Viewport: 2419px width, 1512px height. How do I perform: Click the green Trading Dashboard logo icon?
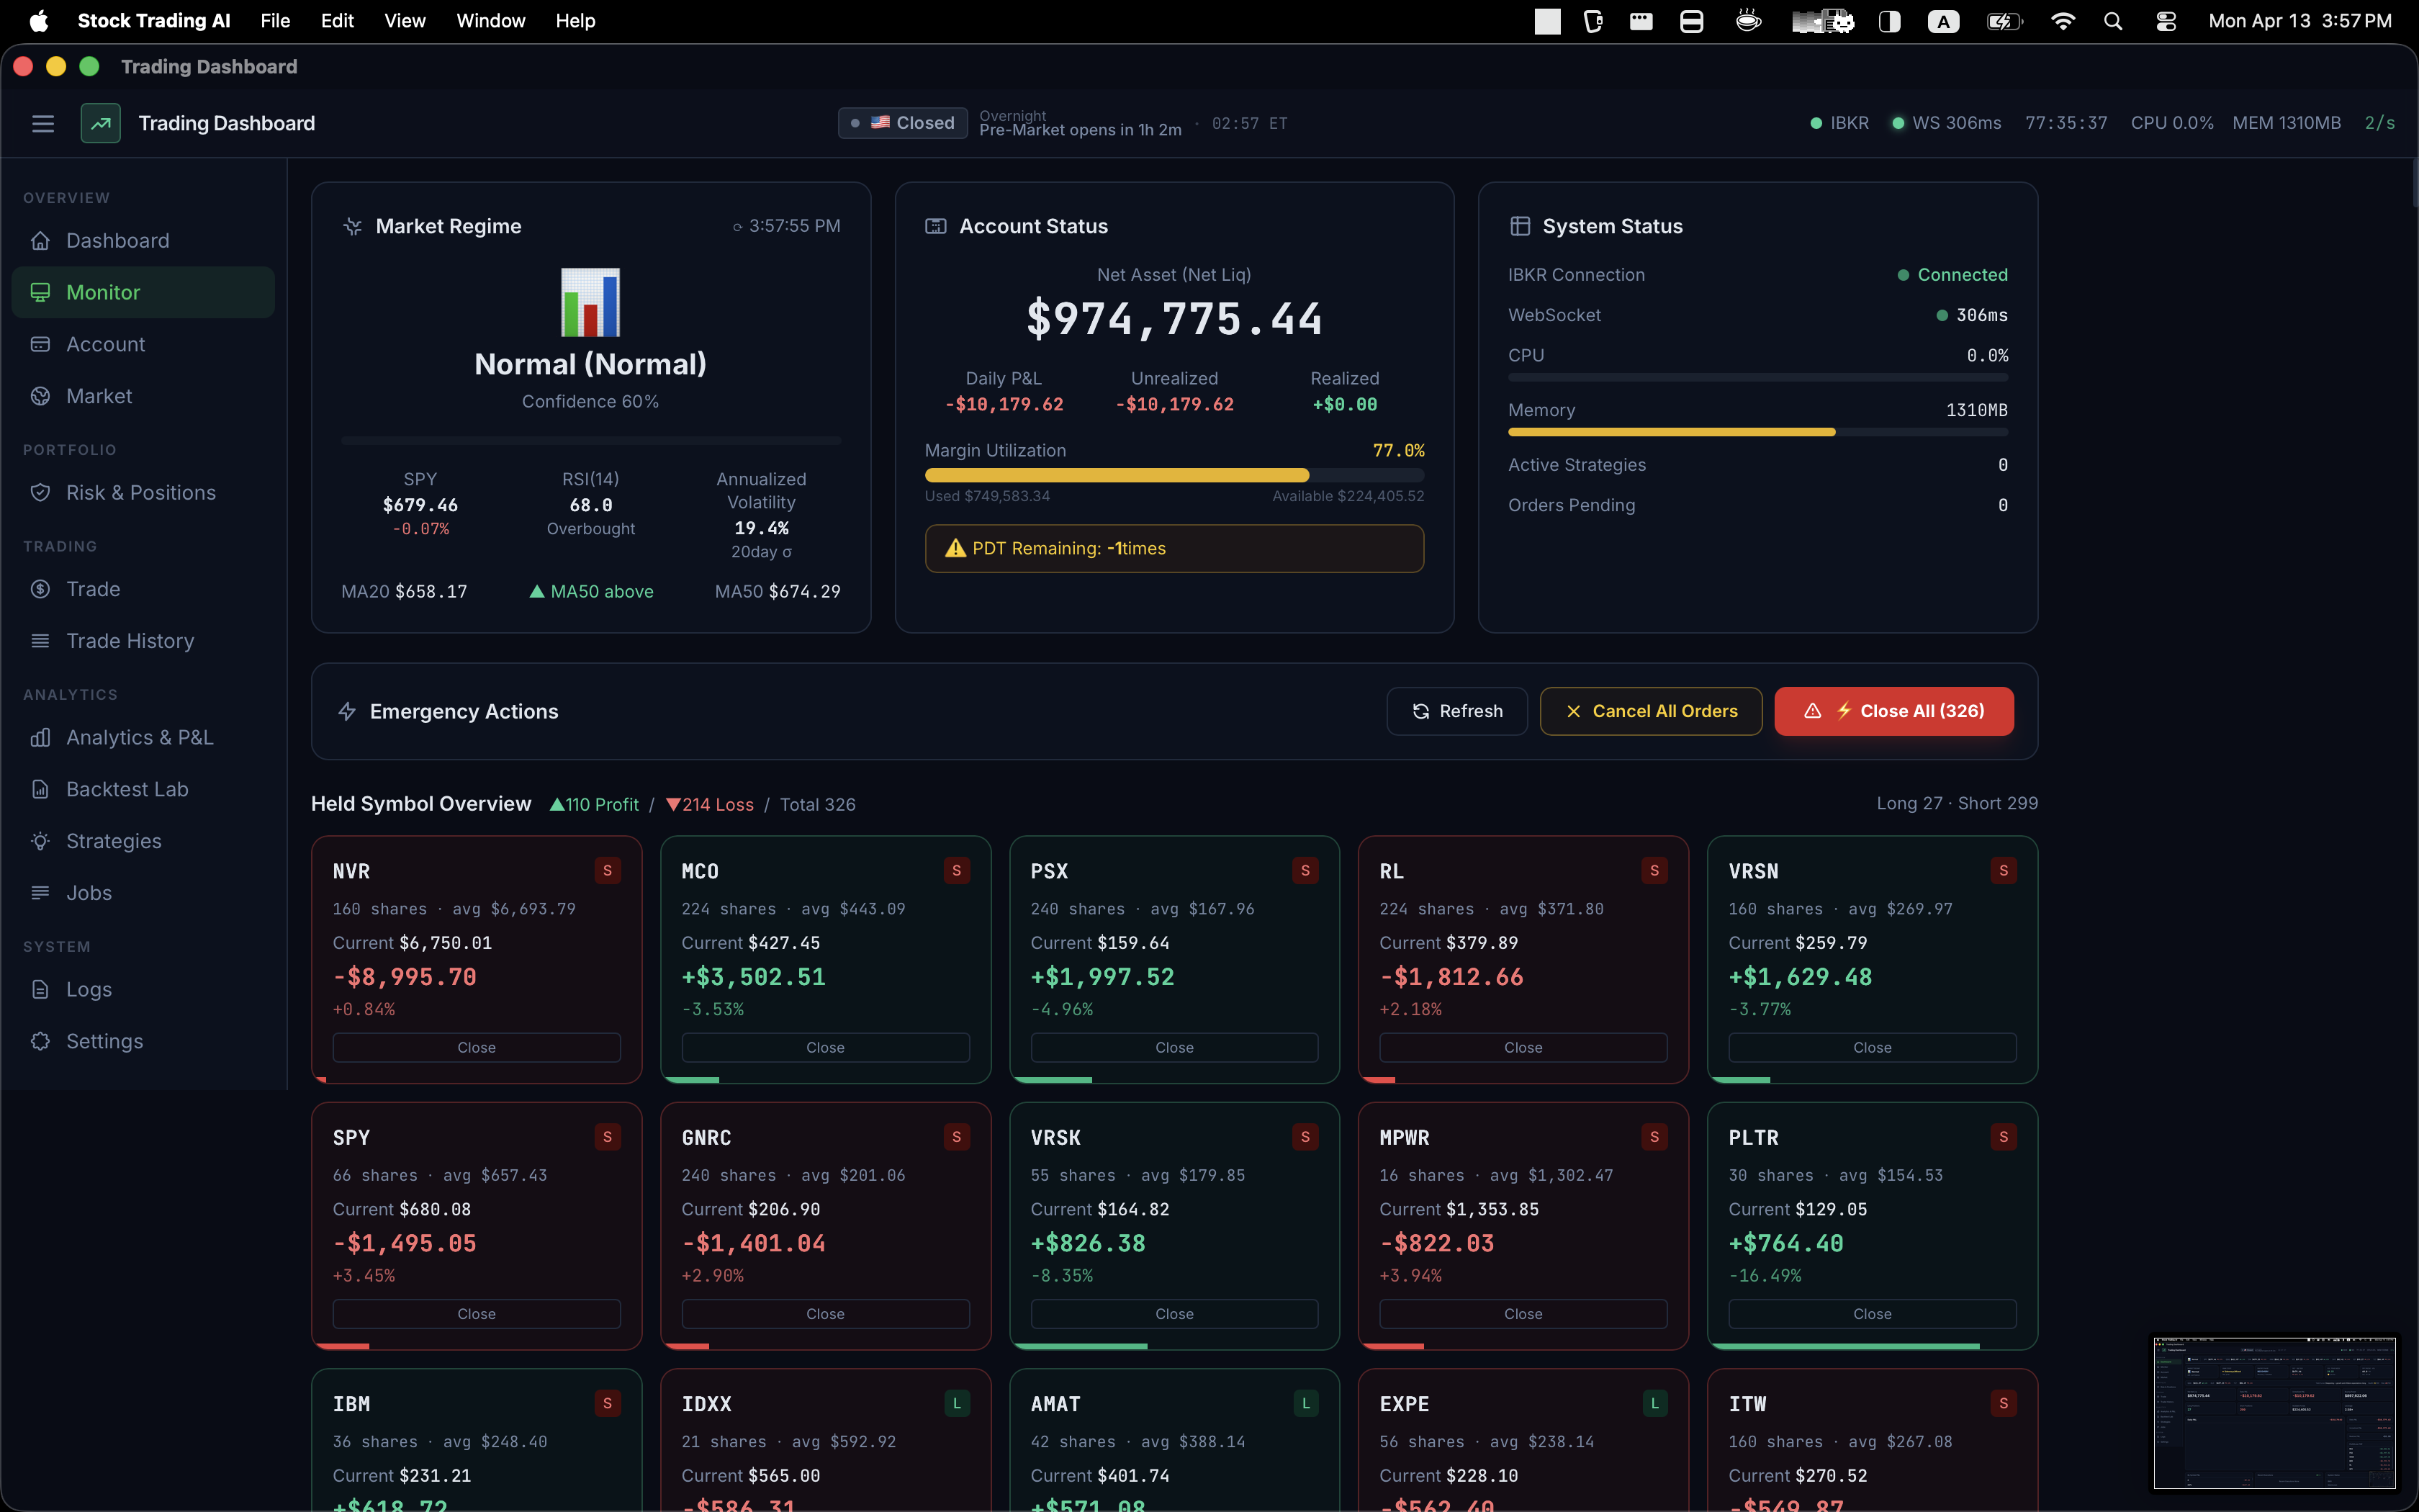100,122
